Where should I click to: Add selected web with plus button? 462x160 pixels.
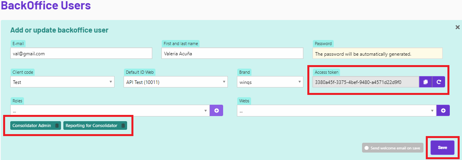coord(443,110)
